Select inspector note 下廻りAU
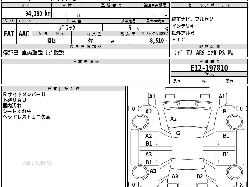Image resolution: width=249 pixels, height=187 pixels. click(x=14, y=100)
